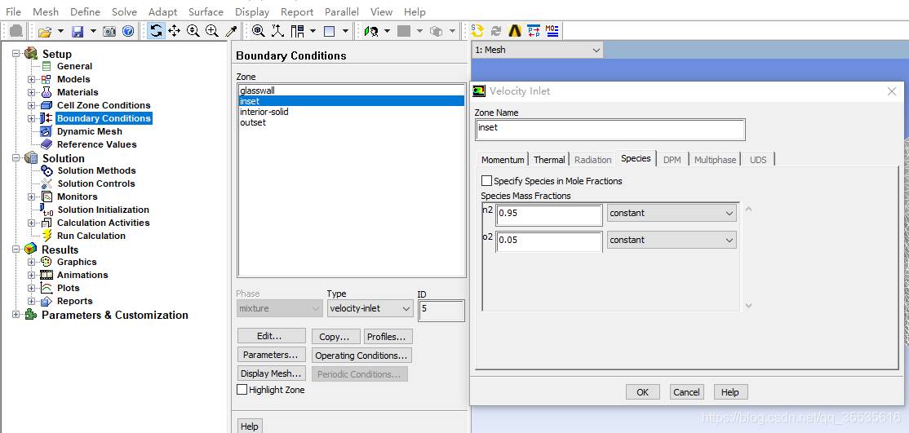Click the single window display icon
The height and width of the screenshot is (433, 909).
pyautogui.click(x=330, y=31)
